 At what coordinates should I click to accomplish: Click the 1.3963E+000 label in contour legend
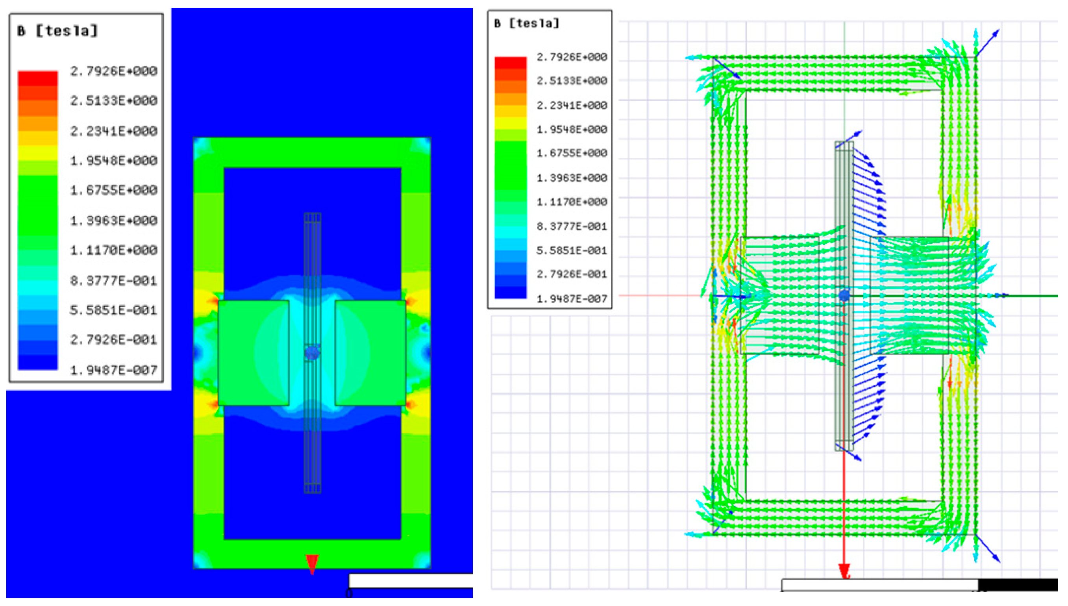(x=114, y=220)
